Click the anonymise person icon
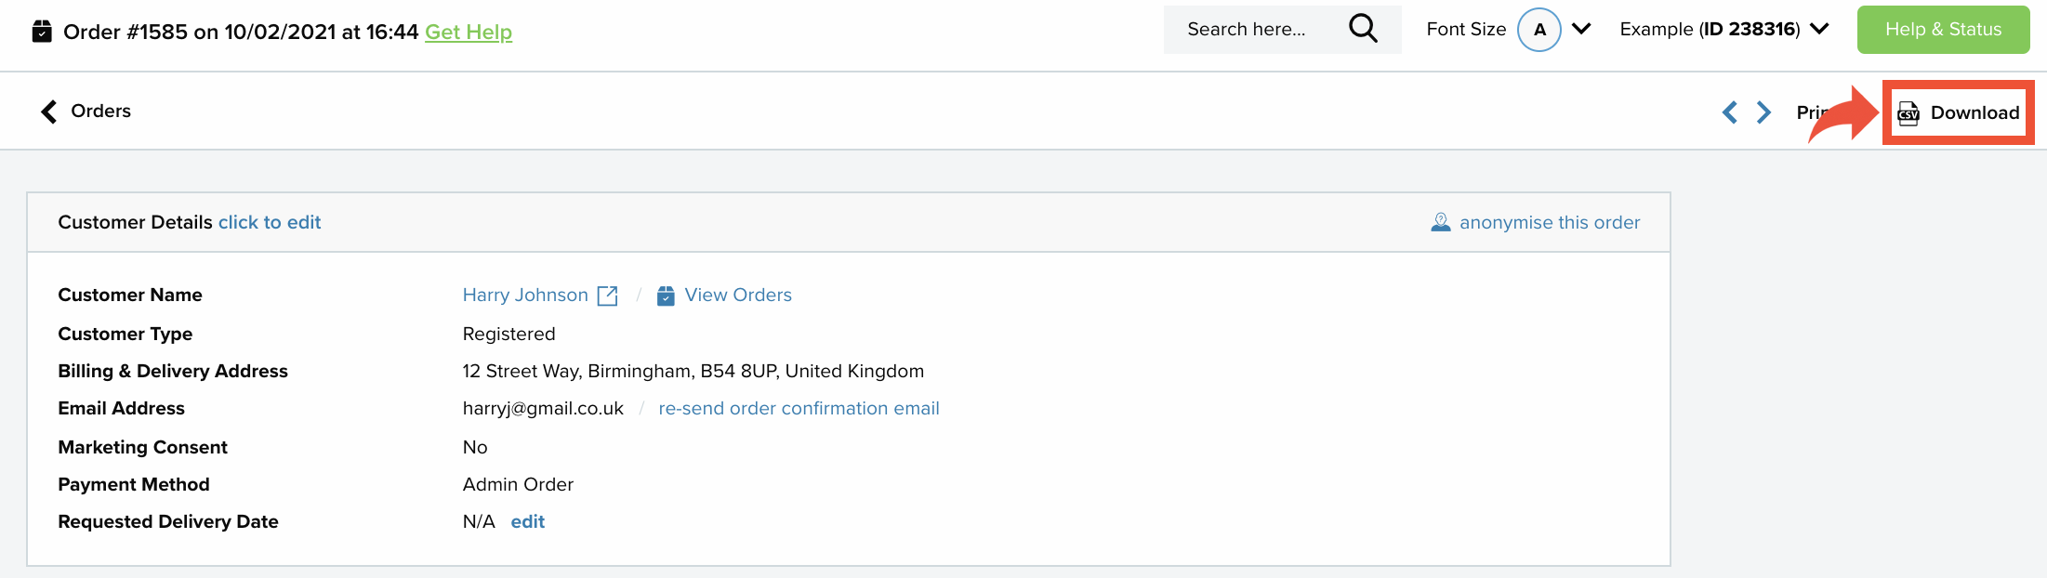The width and height of the screenshot is (2047, 578). pos(1441,222)
